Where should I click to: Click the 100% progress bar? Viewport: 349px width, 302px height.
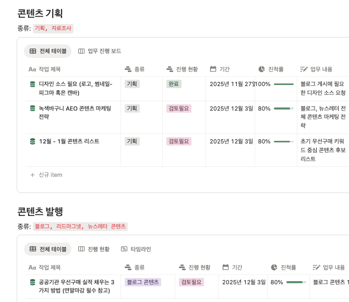point(284,84)
